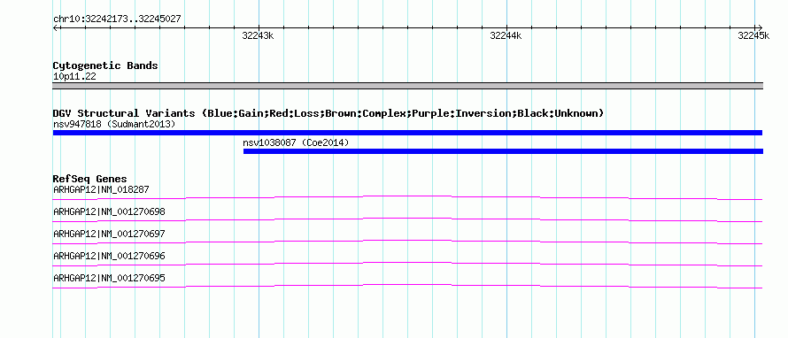The image size is (788, 338).
Task: Click the RefSeq Genes track title
Action: pyautogui.click(x=90, y=179)
